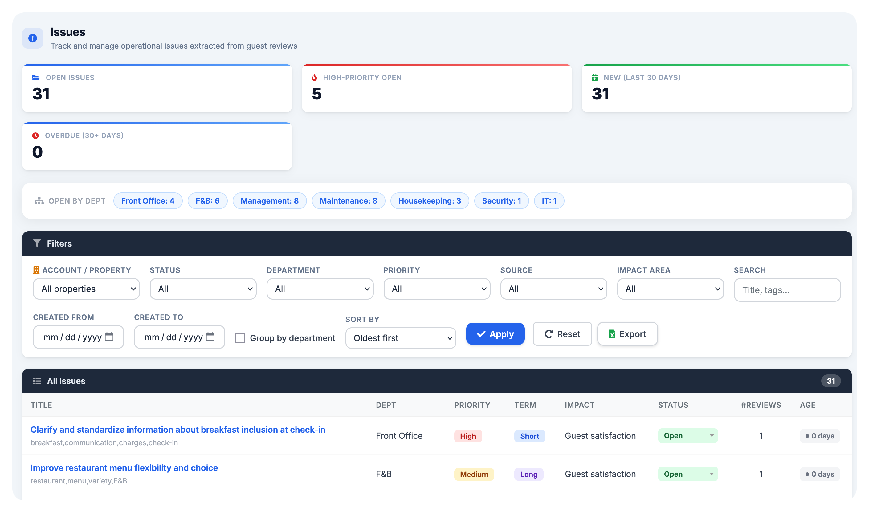Click the flame icon by High-Priority Open
This screenshot has width=869, height=513.
pyautogui.click(x=314, y=77)
